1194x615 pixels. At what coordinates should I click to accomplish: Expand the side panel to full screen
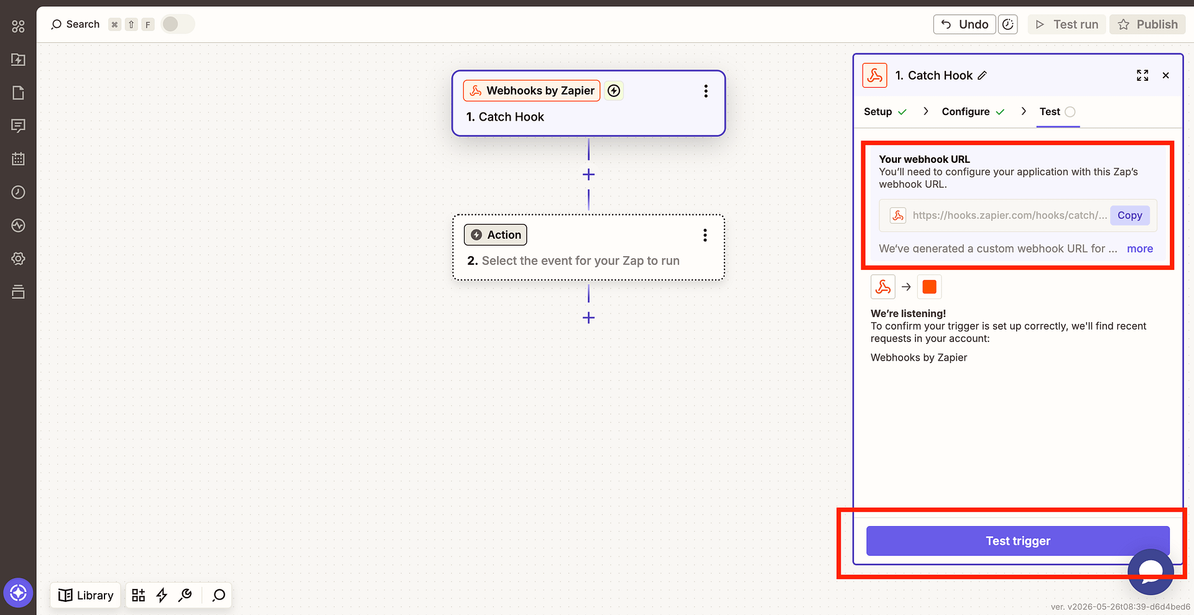[x=1142, y=75]
